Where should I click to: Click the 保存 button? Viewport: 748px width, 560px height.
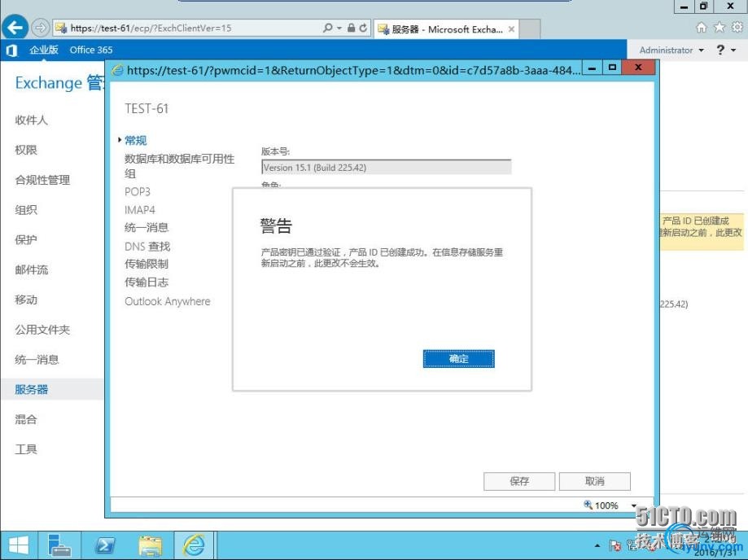pos(519,481)
